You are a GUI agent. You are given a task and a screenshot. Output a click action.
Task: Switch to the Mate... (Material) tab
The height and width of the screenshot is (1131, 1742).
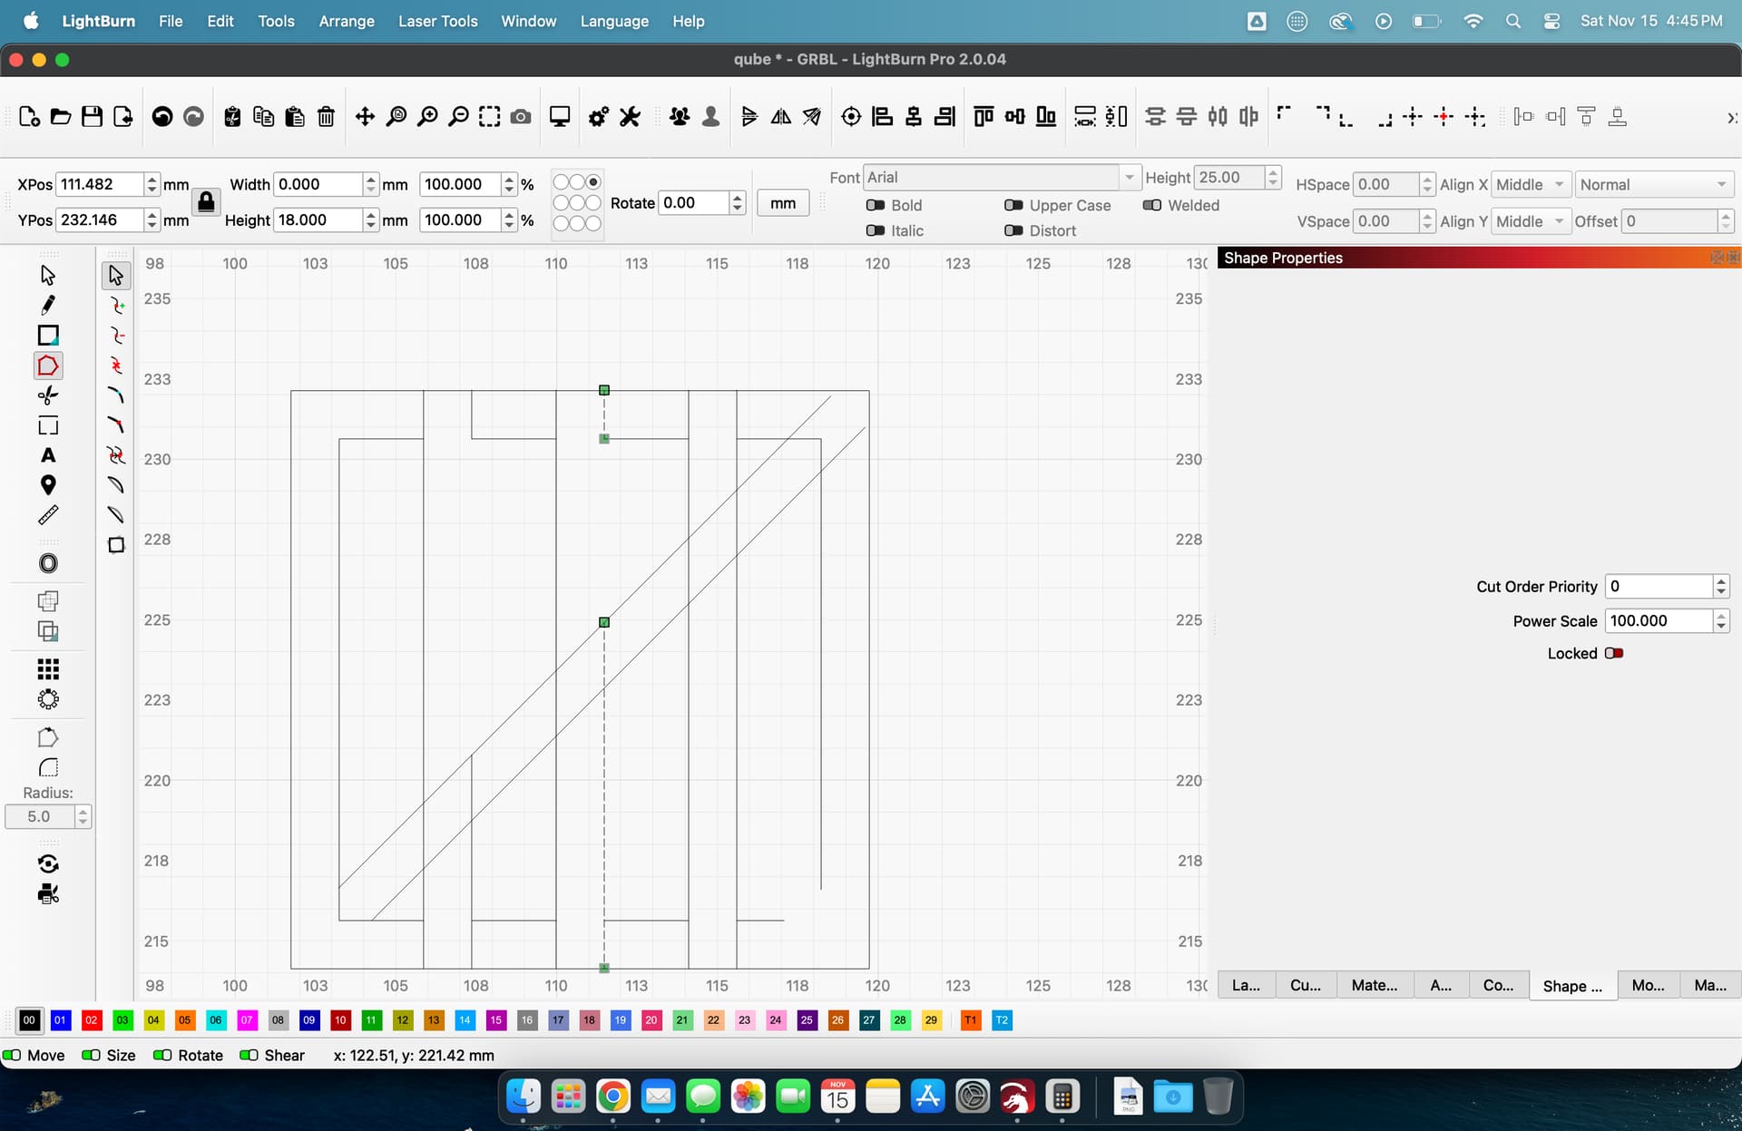tap(1374, 985)
